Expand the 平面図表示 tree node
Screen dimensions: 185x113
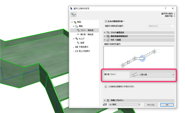[74, 47]
